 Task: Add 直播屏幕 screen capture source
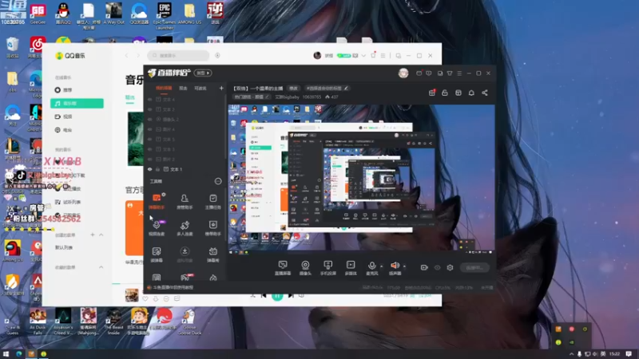coord(283,268)
